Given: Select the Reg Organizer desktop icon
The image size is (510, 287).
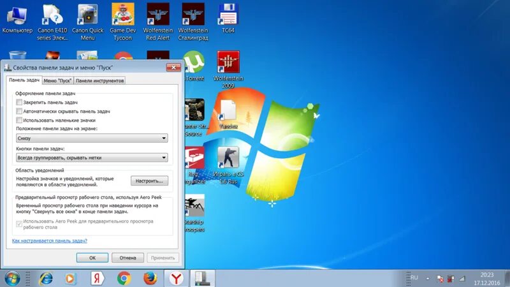Looking at the screenshot, I should point(194,165).
